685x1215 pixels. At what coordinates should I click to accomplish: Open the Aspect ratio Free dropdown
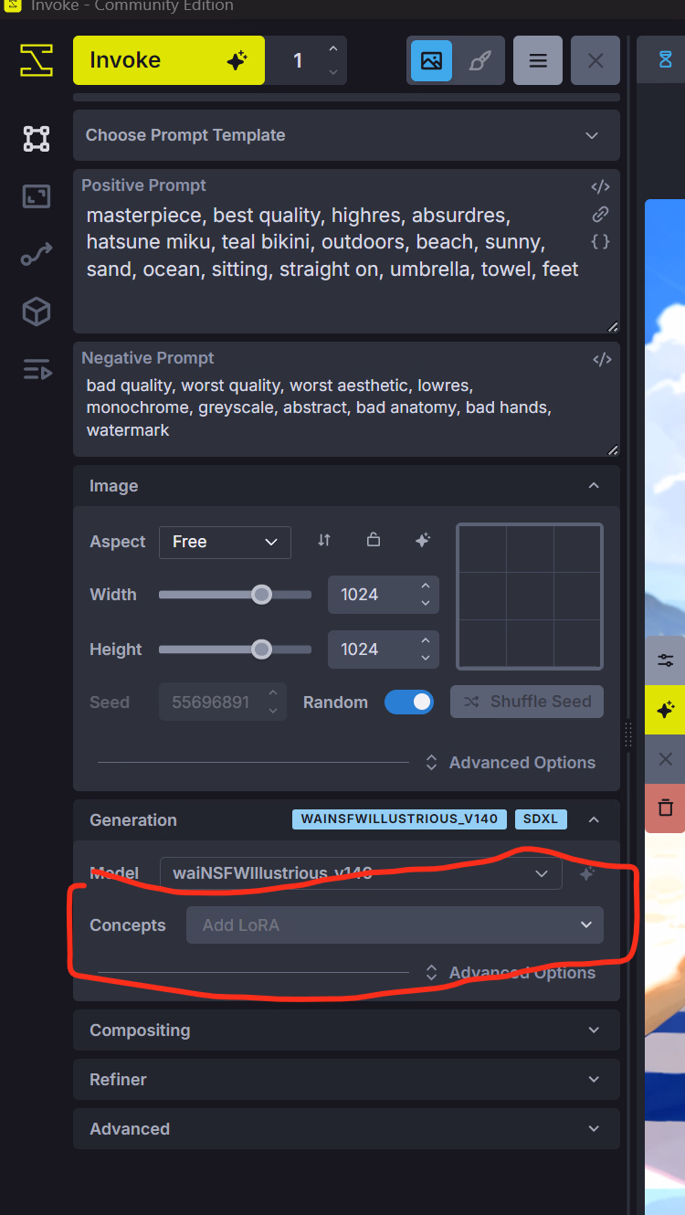tap(225, 542)
